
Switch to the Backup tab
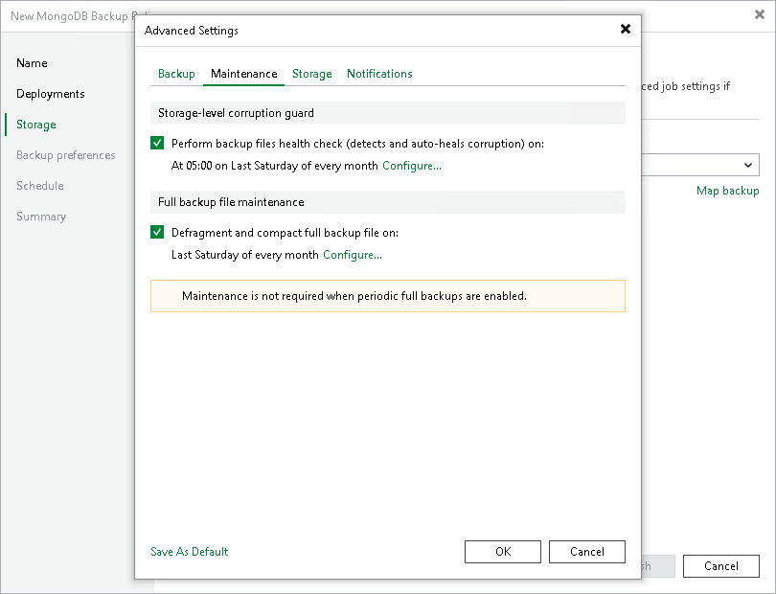coord(176,74)
